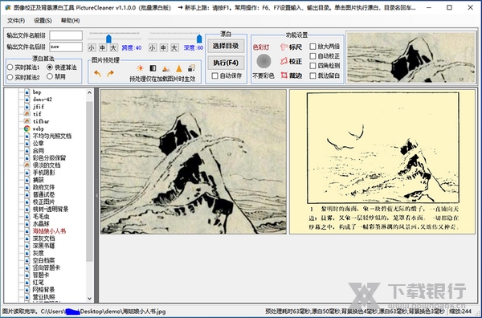Click the histogram levels preprocessing icon
The width and height of the screenshot is (482, 318).
point(166,68)
